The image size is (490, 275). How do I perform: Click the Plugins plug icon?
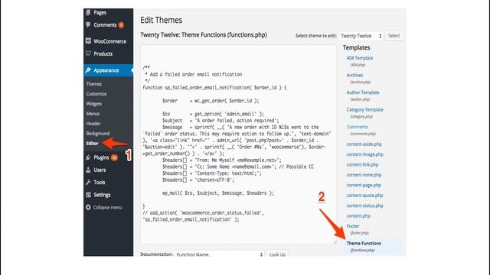pos(88,157)
